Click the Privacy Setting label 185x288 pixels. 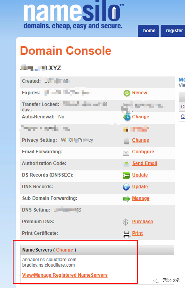pos(39,140)
